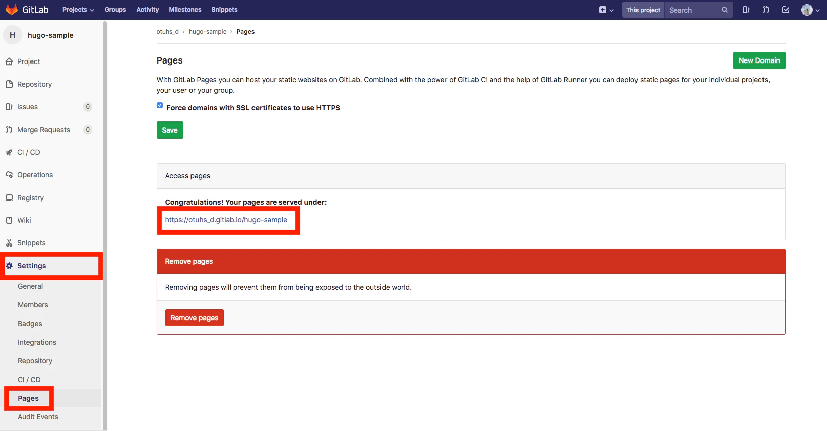Click the hugo-sample project avatar H
The height and width of the screenshot is (431, 827).
(x=13, y=35)
